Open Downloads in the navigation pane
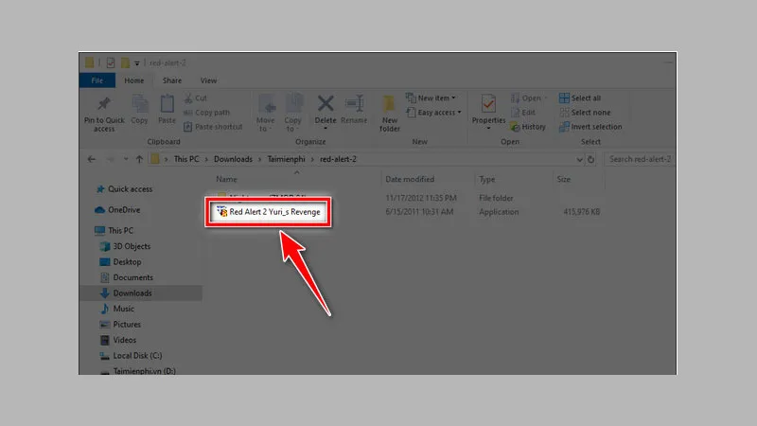 pyautogui.click(x=132, y=293)
